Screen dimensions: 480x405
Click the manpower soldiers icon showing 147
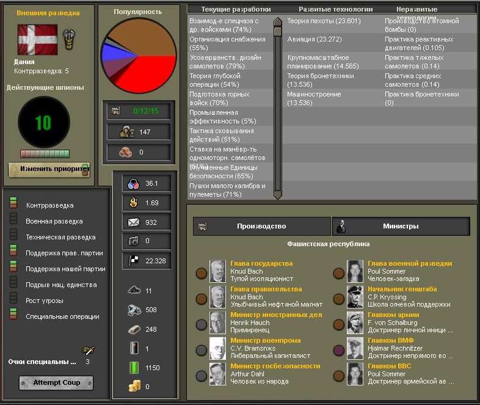pyautogui.click(x=128, y=131)
